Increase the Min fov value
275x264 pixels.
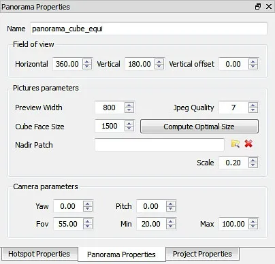click(x=171, y=221)
